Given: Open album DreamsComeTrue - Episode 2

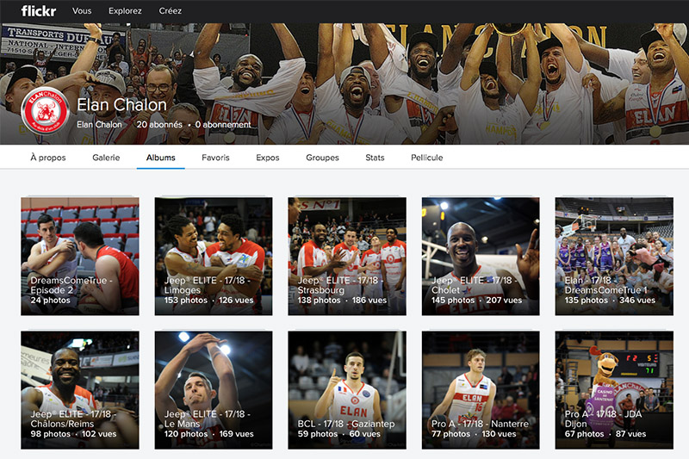Looking at the screenshot, I should click(x=80, y=257).
